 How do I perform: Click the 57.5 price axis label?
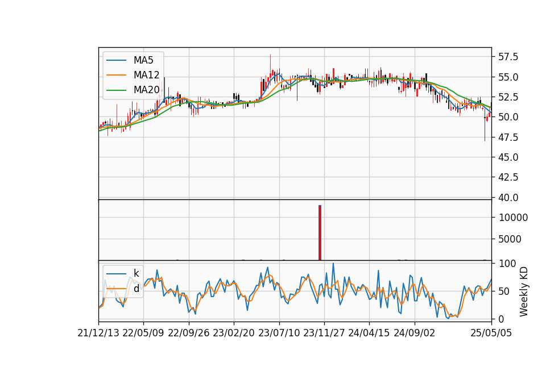(508, 57)
